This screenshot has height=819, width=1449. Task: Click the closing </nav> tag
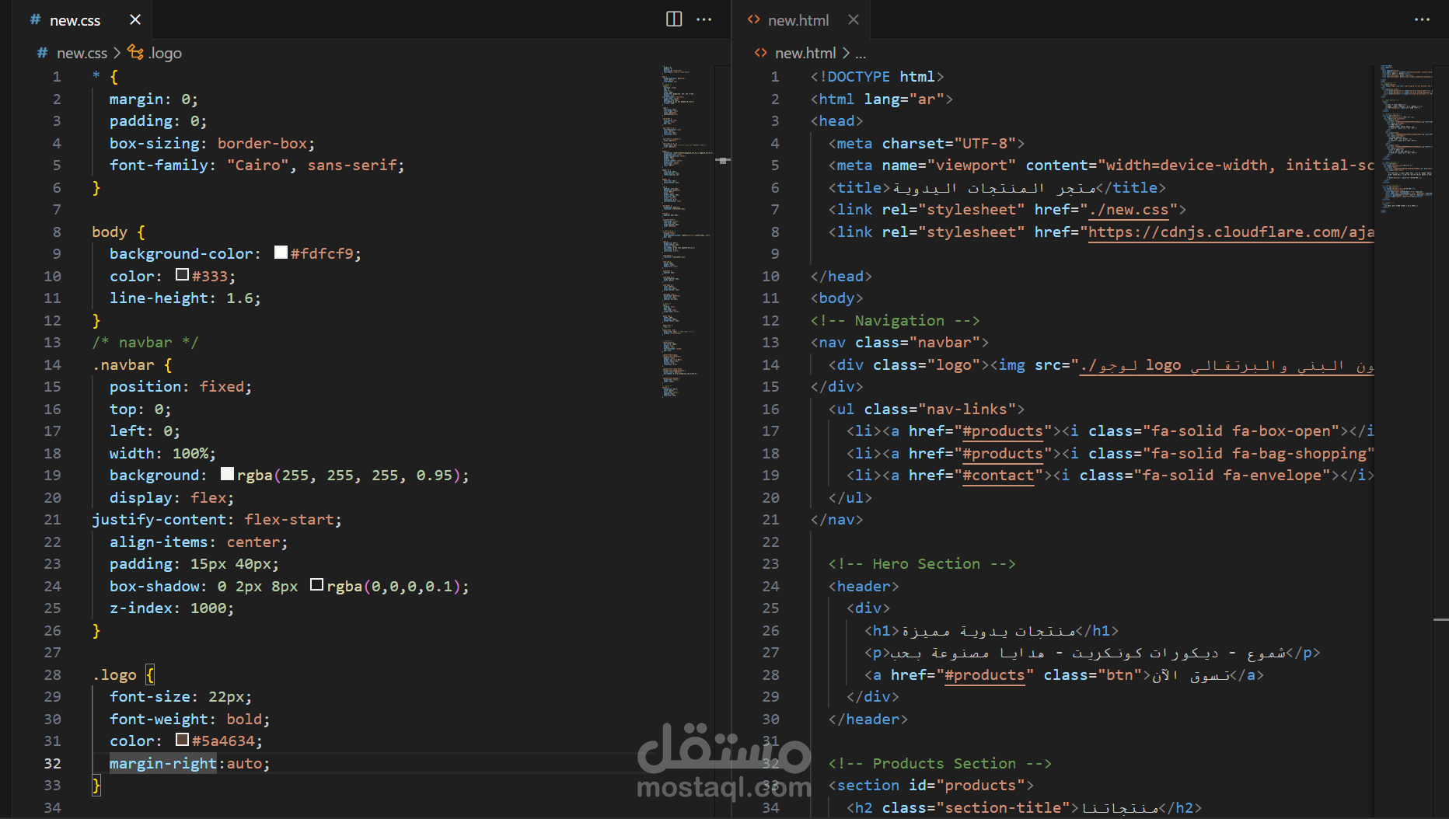tap(836, 520)
